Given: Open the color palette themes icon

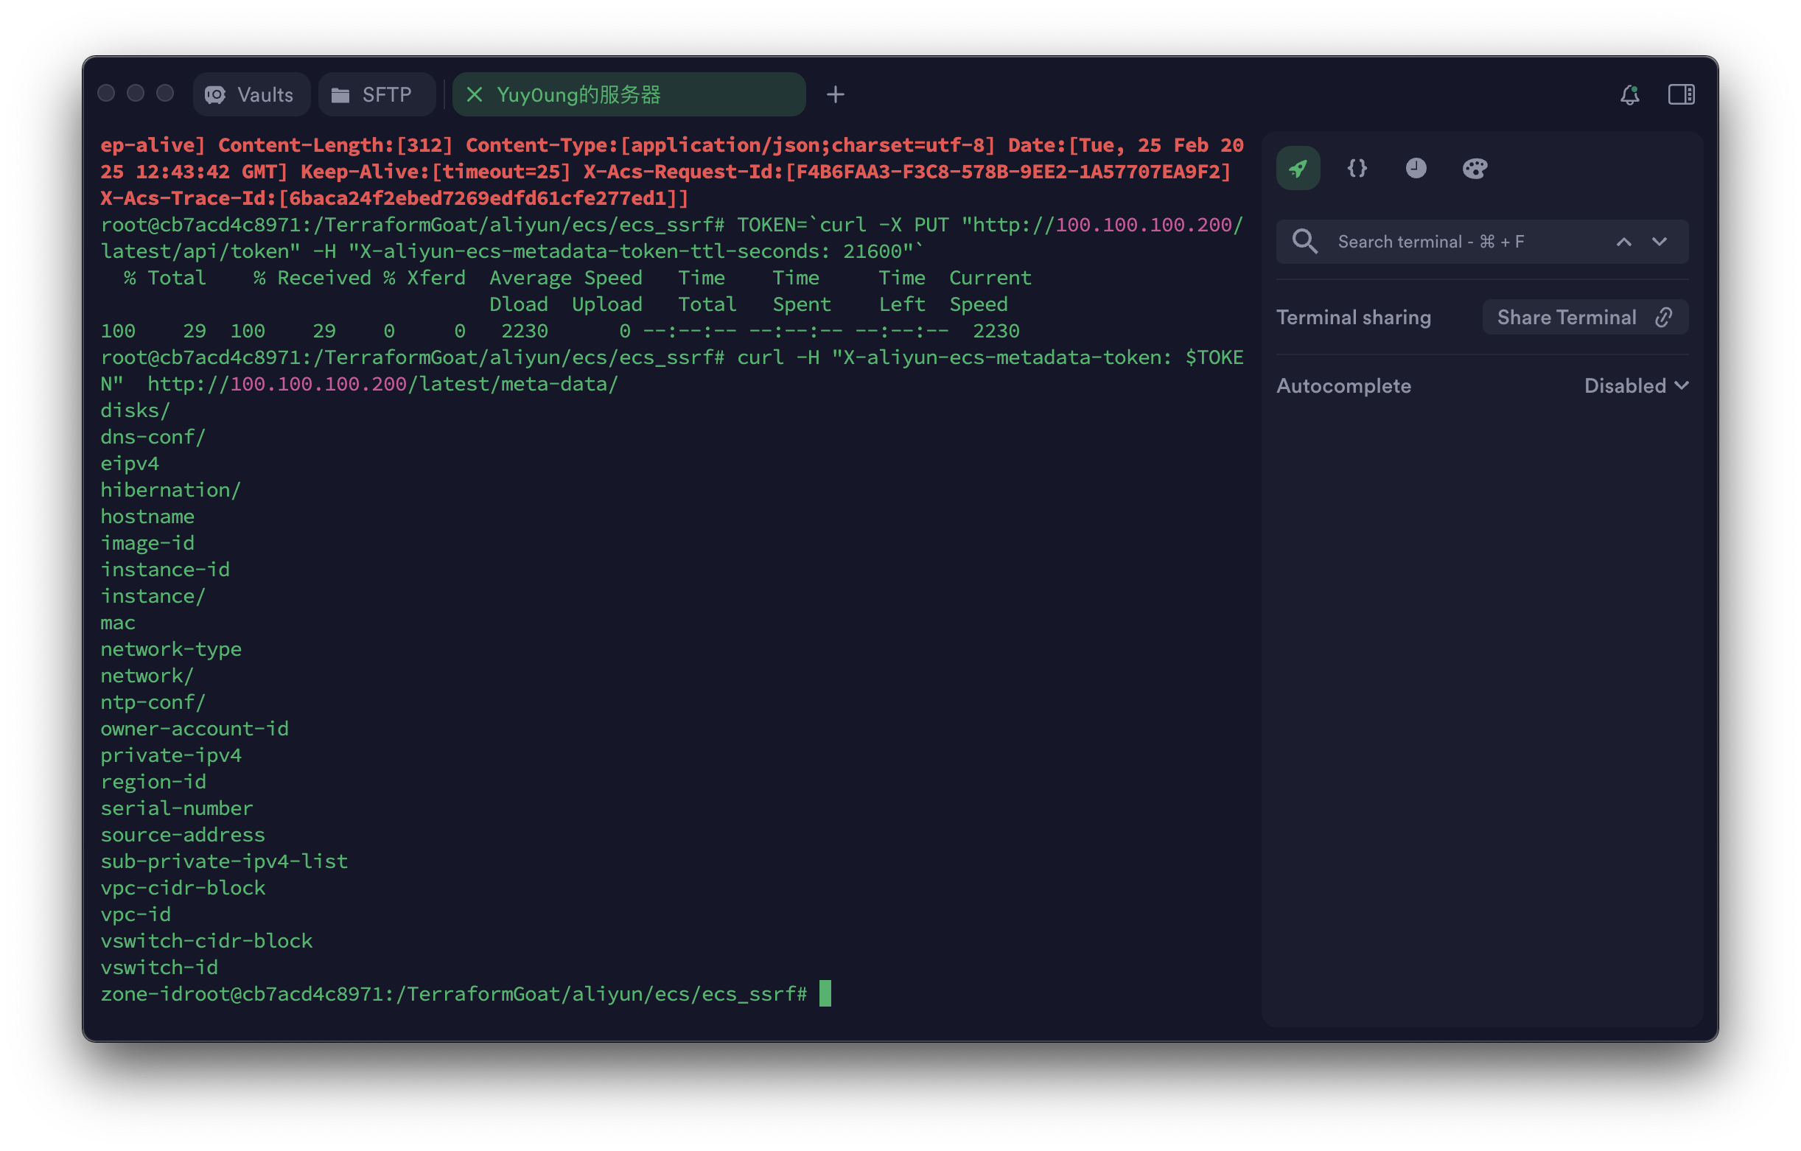Looking at the screenshot, I should point(1474,168).
